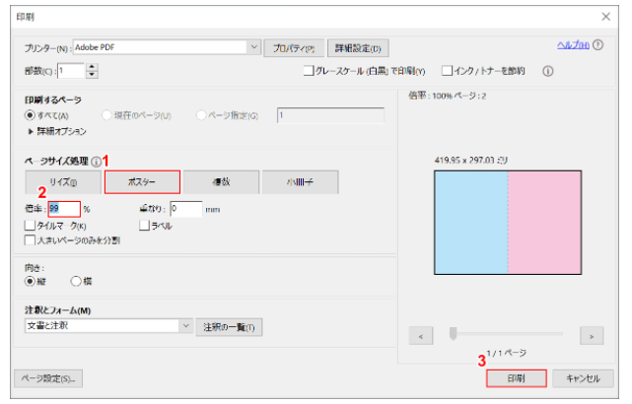This screenshot has width=632, height=404.
Task: Click info icon beside ink/toner saving
Action: tap(547, 71)
